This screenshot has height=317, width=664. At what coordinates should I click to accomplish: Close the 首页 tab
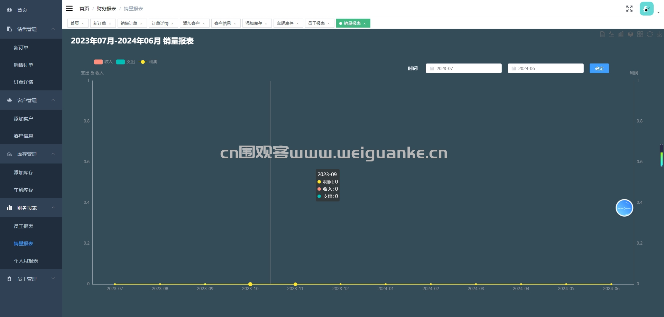click(x=83, y=23)
